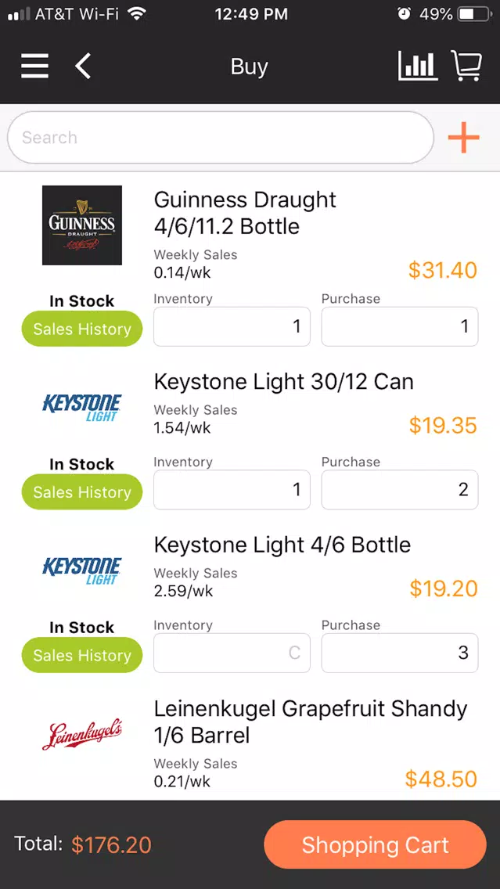
Task: Edit Guinness Draught Purchase quantity field
Action: coord(400,326)
